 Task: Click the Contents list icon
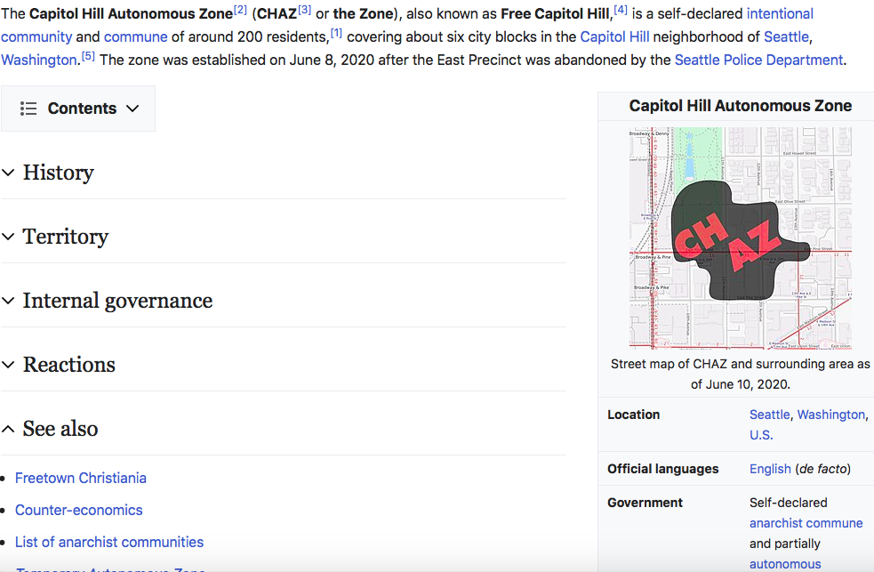tap(28, 109)
